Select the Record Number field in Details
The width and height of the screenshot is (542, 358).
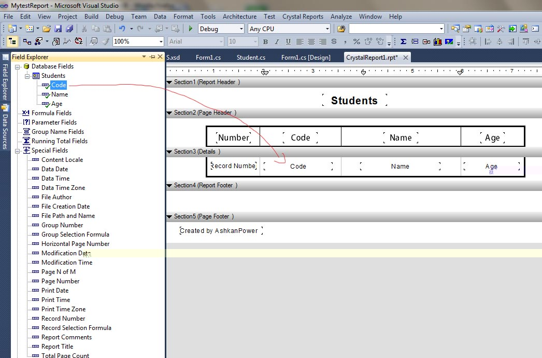(x=234, y=166)
